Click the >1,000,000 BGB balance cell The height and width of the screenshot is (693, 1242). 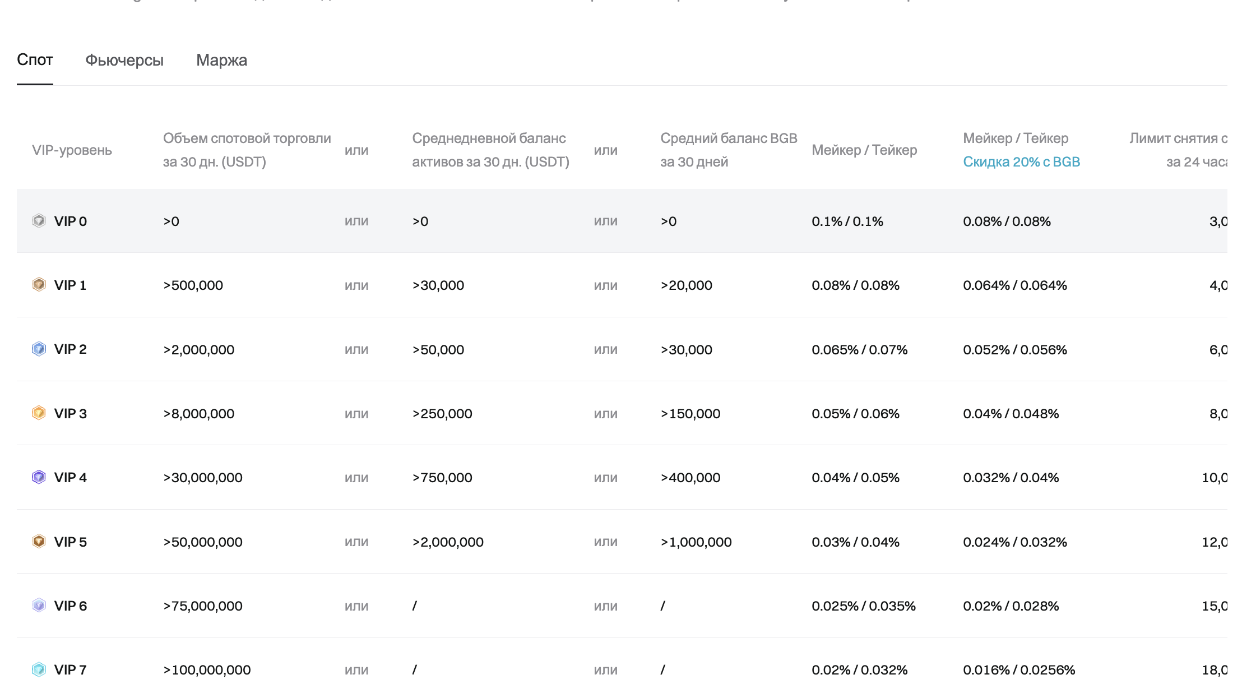(696, 542)
